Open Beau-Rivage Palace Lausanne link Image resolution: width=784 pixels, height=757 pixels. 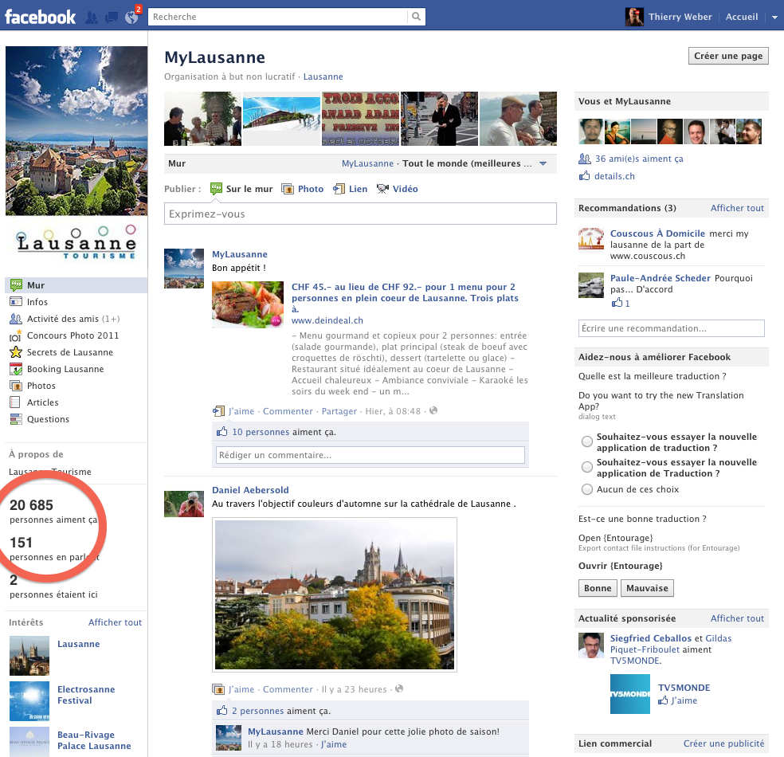pyautogui.click(x=94, y=740)
